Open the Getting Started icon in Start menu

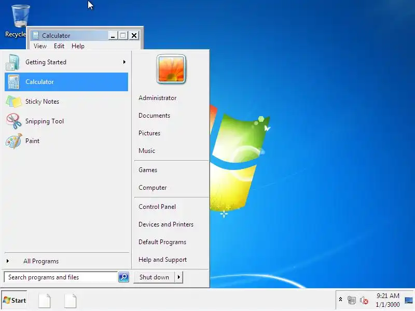[x=12, y=62]
